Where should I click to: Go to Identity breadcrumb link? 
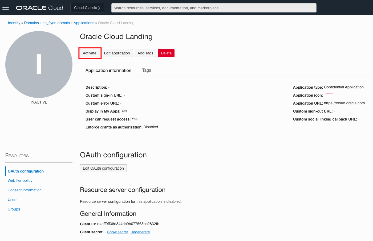[x=14, y=23]
